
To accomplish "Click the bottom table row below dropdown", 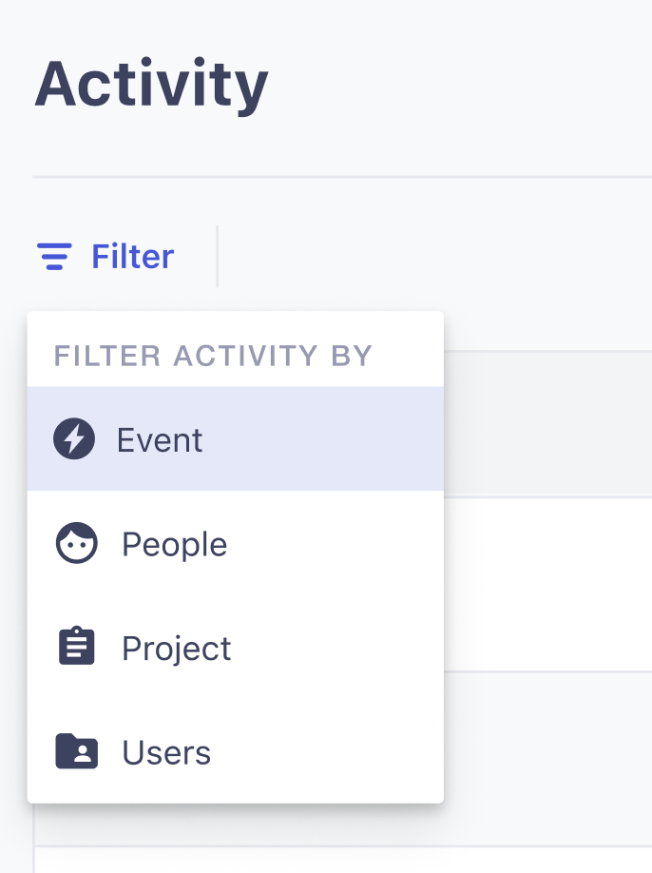I will click(343, 861).
